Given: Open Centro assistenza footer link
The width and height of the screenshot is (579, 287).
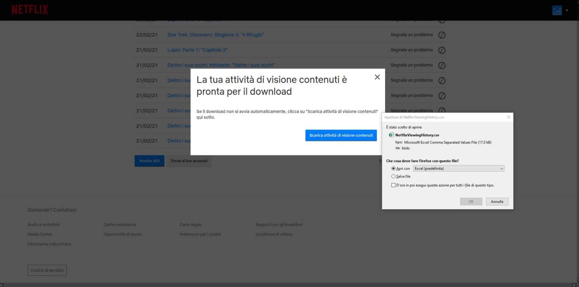Looking at the screenshot, I should 120,225.
